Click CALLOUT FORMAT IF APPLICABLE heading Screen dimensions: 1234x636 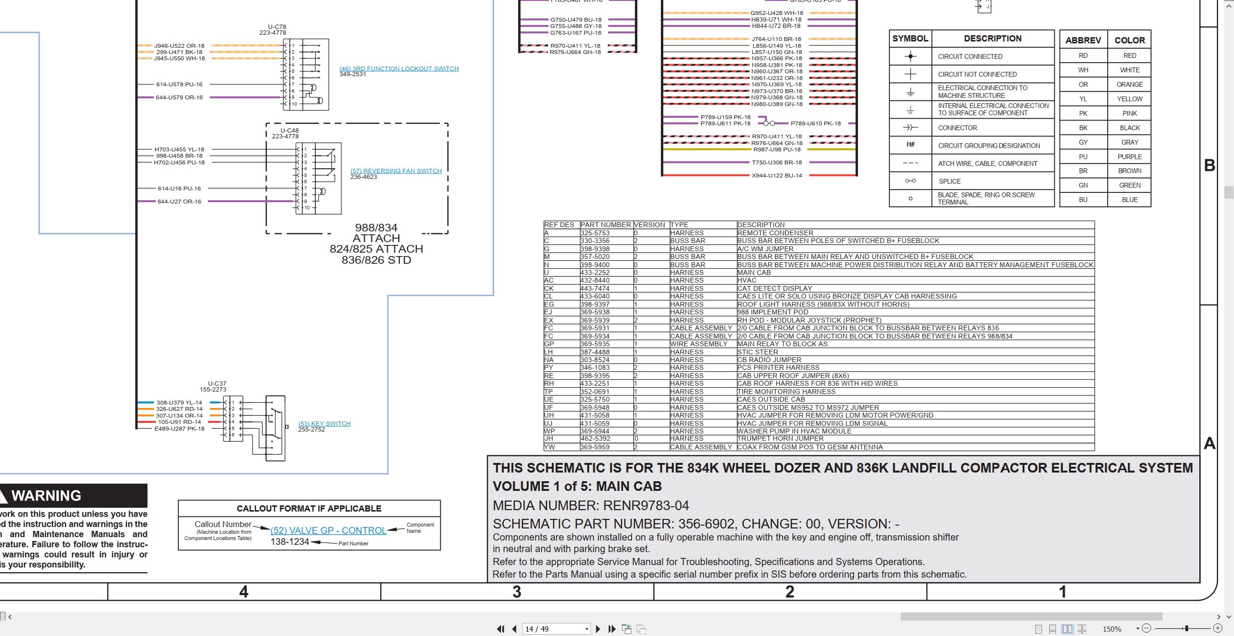tap(309, 509)
